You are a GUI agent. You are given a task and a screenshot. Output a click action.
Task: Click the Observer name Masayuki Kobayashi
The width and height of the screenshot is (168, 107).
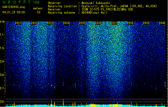(x=96, y=3)
